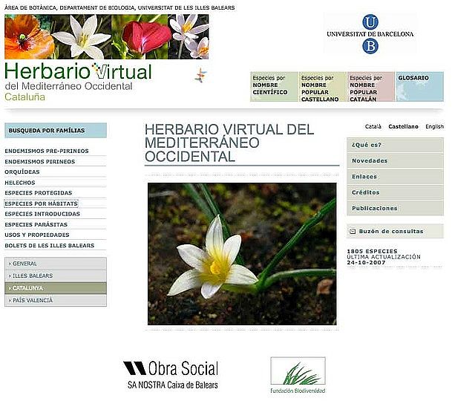Viewport: 475px width, 401px height.
Task: Expand the General region item
Action: pos(56,264)
